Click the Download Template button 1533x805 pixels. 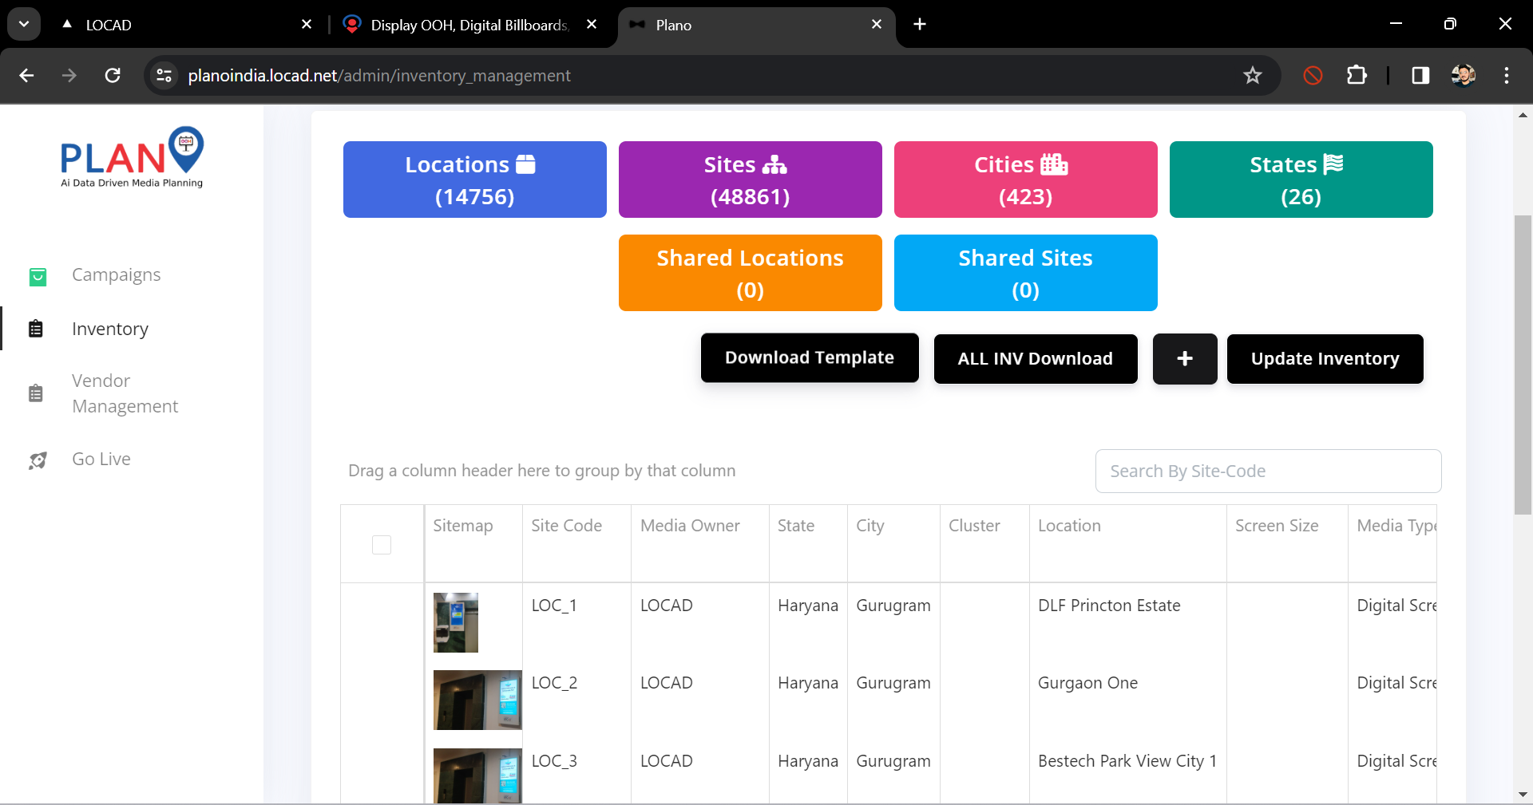809,358
